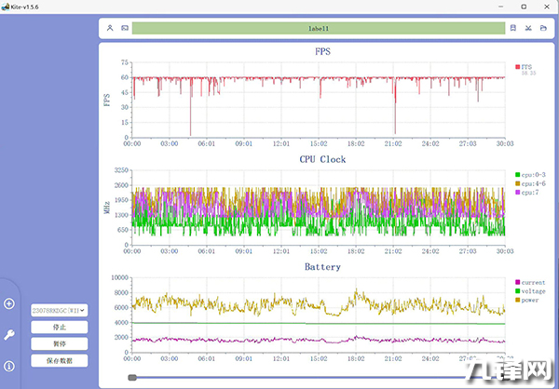Screen dimensions: 559x389
Task: Click the info circle icon in sidebar
Action: coord(9,366)
